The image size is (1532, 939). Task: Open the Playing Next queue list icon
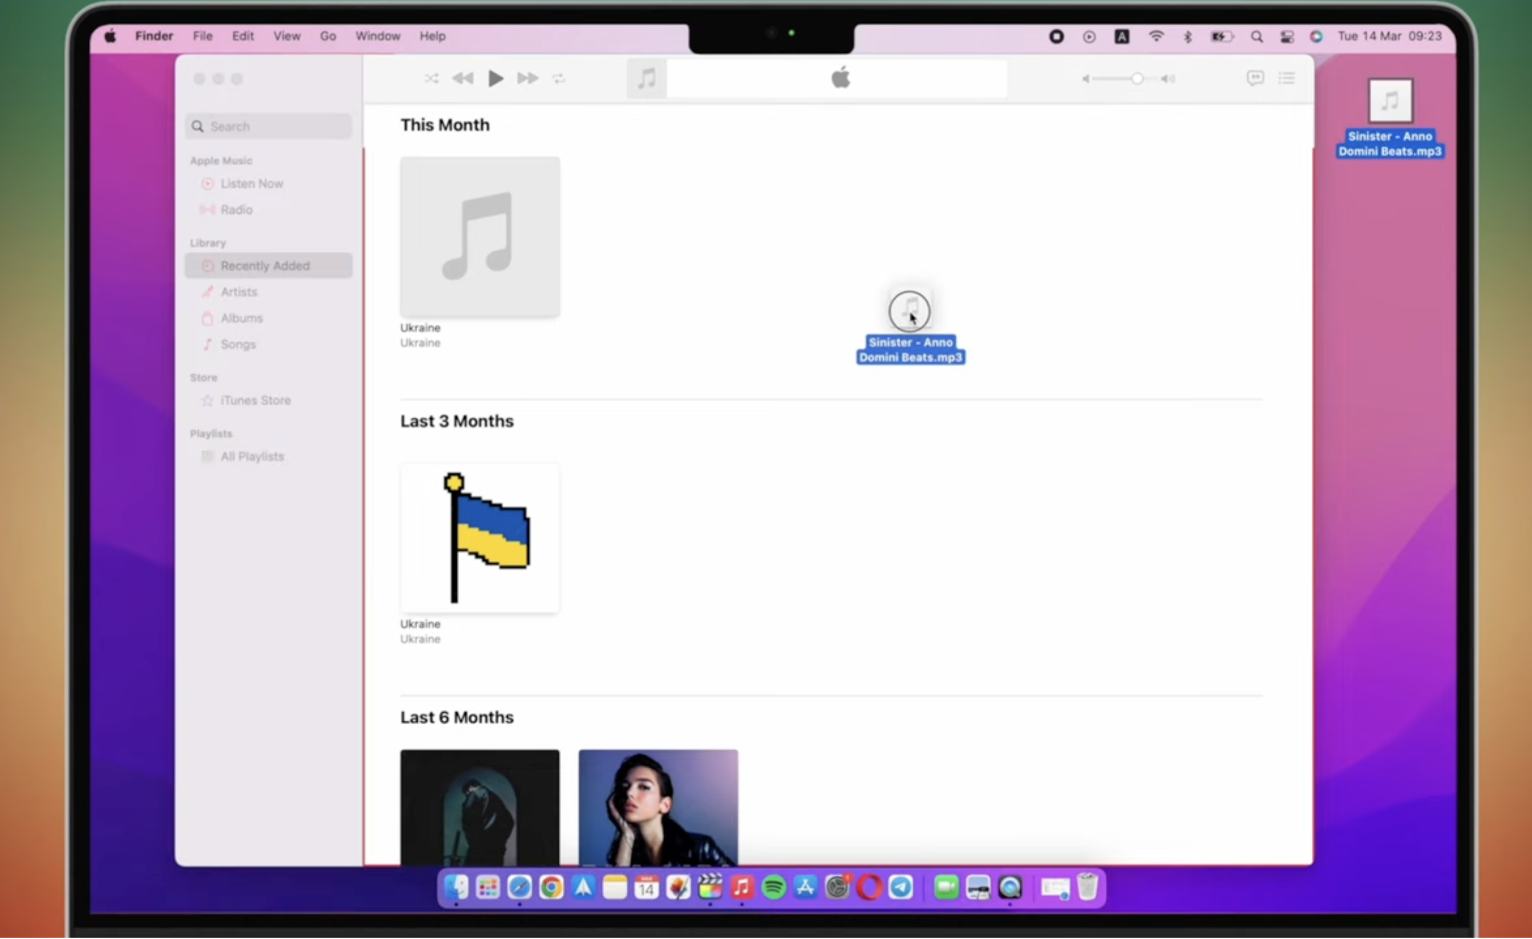1287,78
